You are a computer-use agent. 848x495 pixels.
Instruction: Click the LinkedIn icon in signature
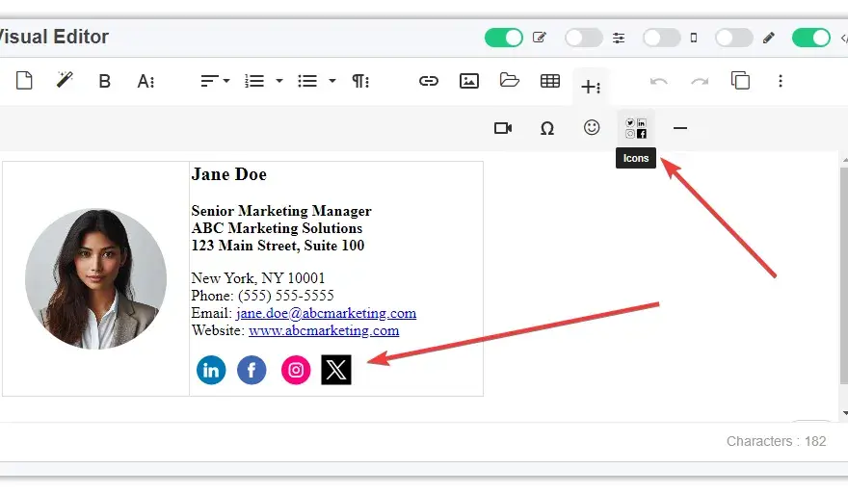point(211,370)
